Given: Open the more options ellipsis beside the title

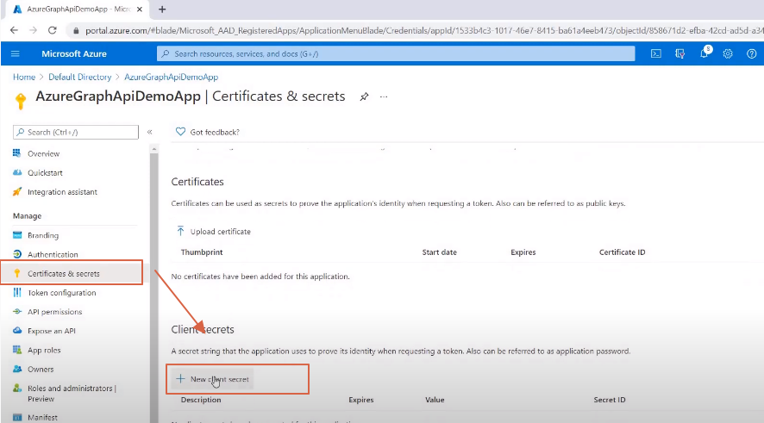Looking at the screenshot, I should pos(384,96).
